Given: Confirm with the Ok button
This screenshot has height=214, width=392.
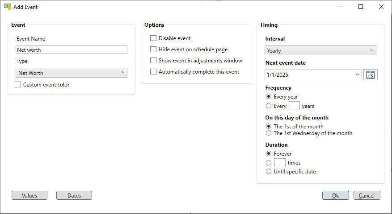Looking at the screenshot, I should point(336,195).
